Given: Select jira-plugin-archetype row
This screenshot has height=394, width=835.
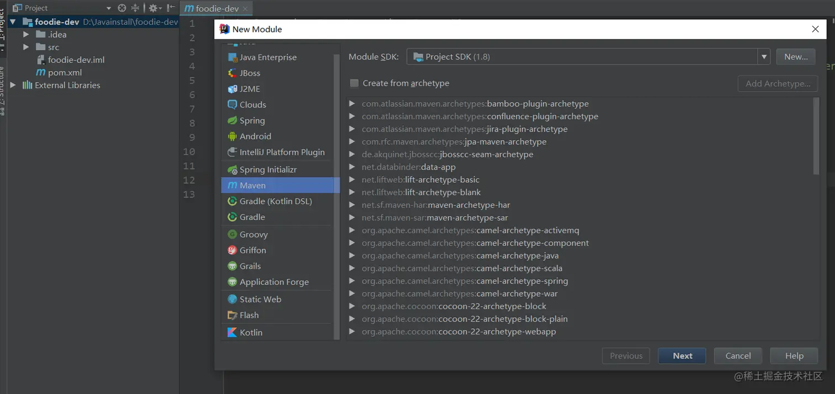Looking at the screenshot, I should click(x=580, y=129).
